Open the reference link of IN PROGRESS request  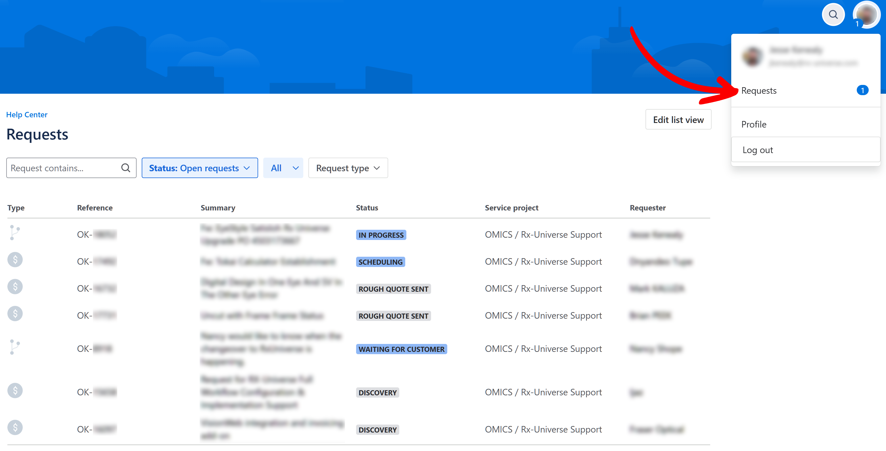tap(97, 235)
